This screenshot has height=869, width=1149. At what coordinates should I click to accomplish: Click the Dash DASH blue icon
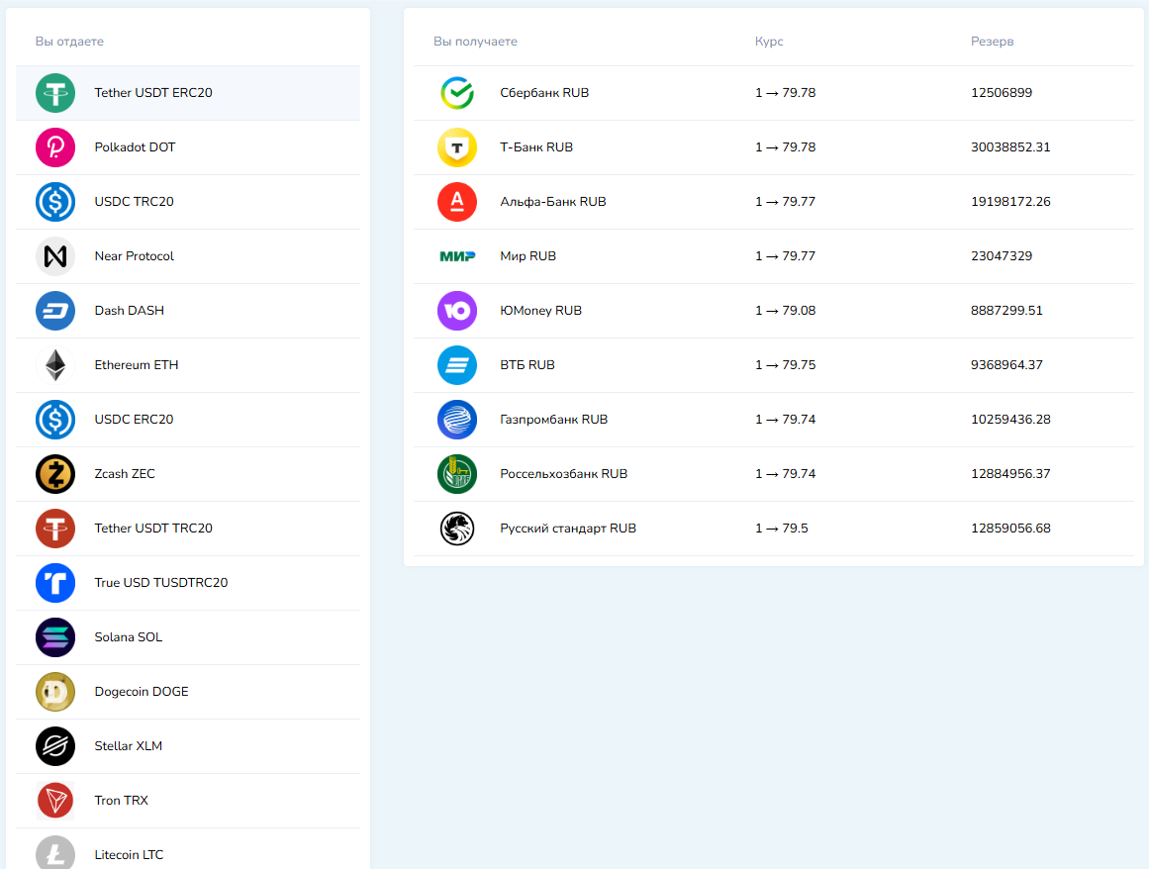click(55, 311)
